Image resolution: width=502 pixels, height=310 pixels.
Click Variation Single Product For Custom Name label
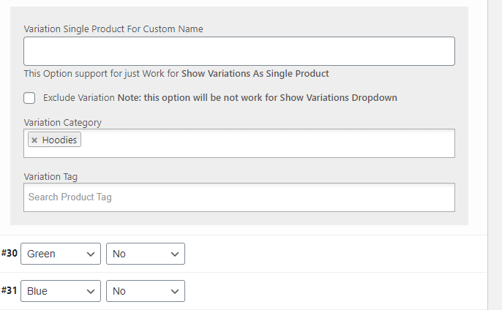[x=113, y=29]
